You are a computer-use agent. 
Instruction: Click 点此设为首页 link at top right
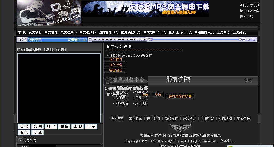pos(249,5)
